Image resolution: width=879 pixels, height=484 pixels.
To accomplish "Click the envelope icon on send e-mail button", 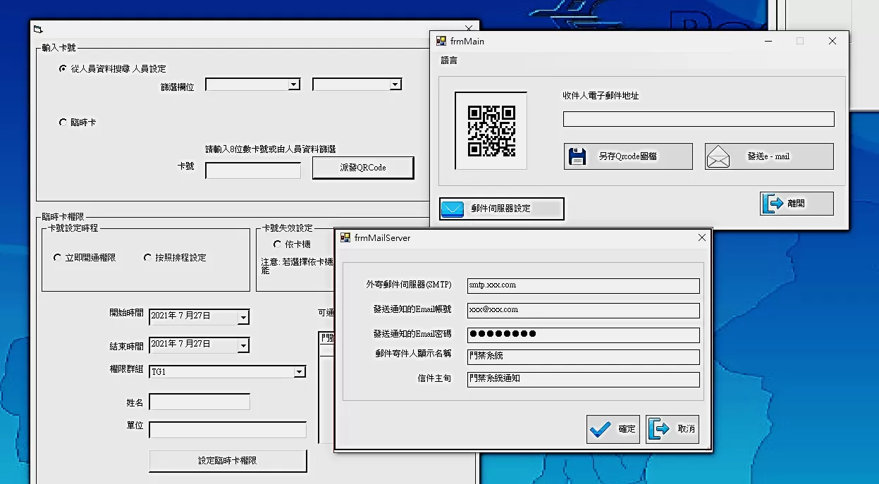I will point(718,156).
